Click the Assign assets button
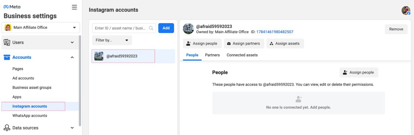Viewport: 414px width, 135px height. pos(285,43)
